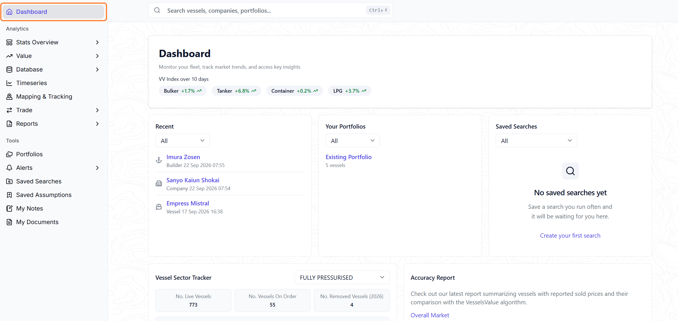
Task: Open Saved Assumptions in Tools
Action: [54, 195]
